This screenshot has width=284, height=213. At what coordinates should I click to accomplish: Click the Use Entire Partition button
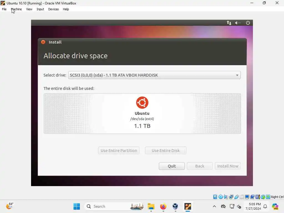click(119, 151)
